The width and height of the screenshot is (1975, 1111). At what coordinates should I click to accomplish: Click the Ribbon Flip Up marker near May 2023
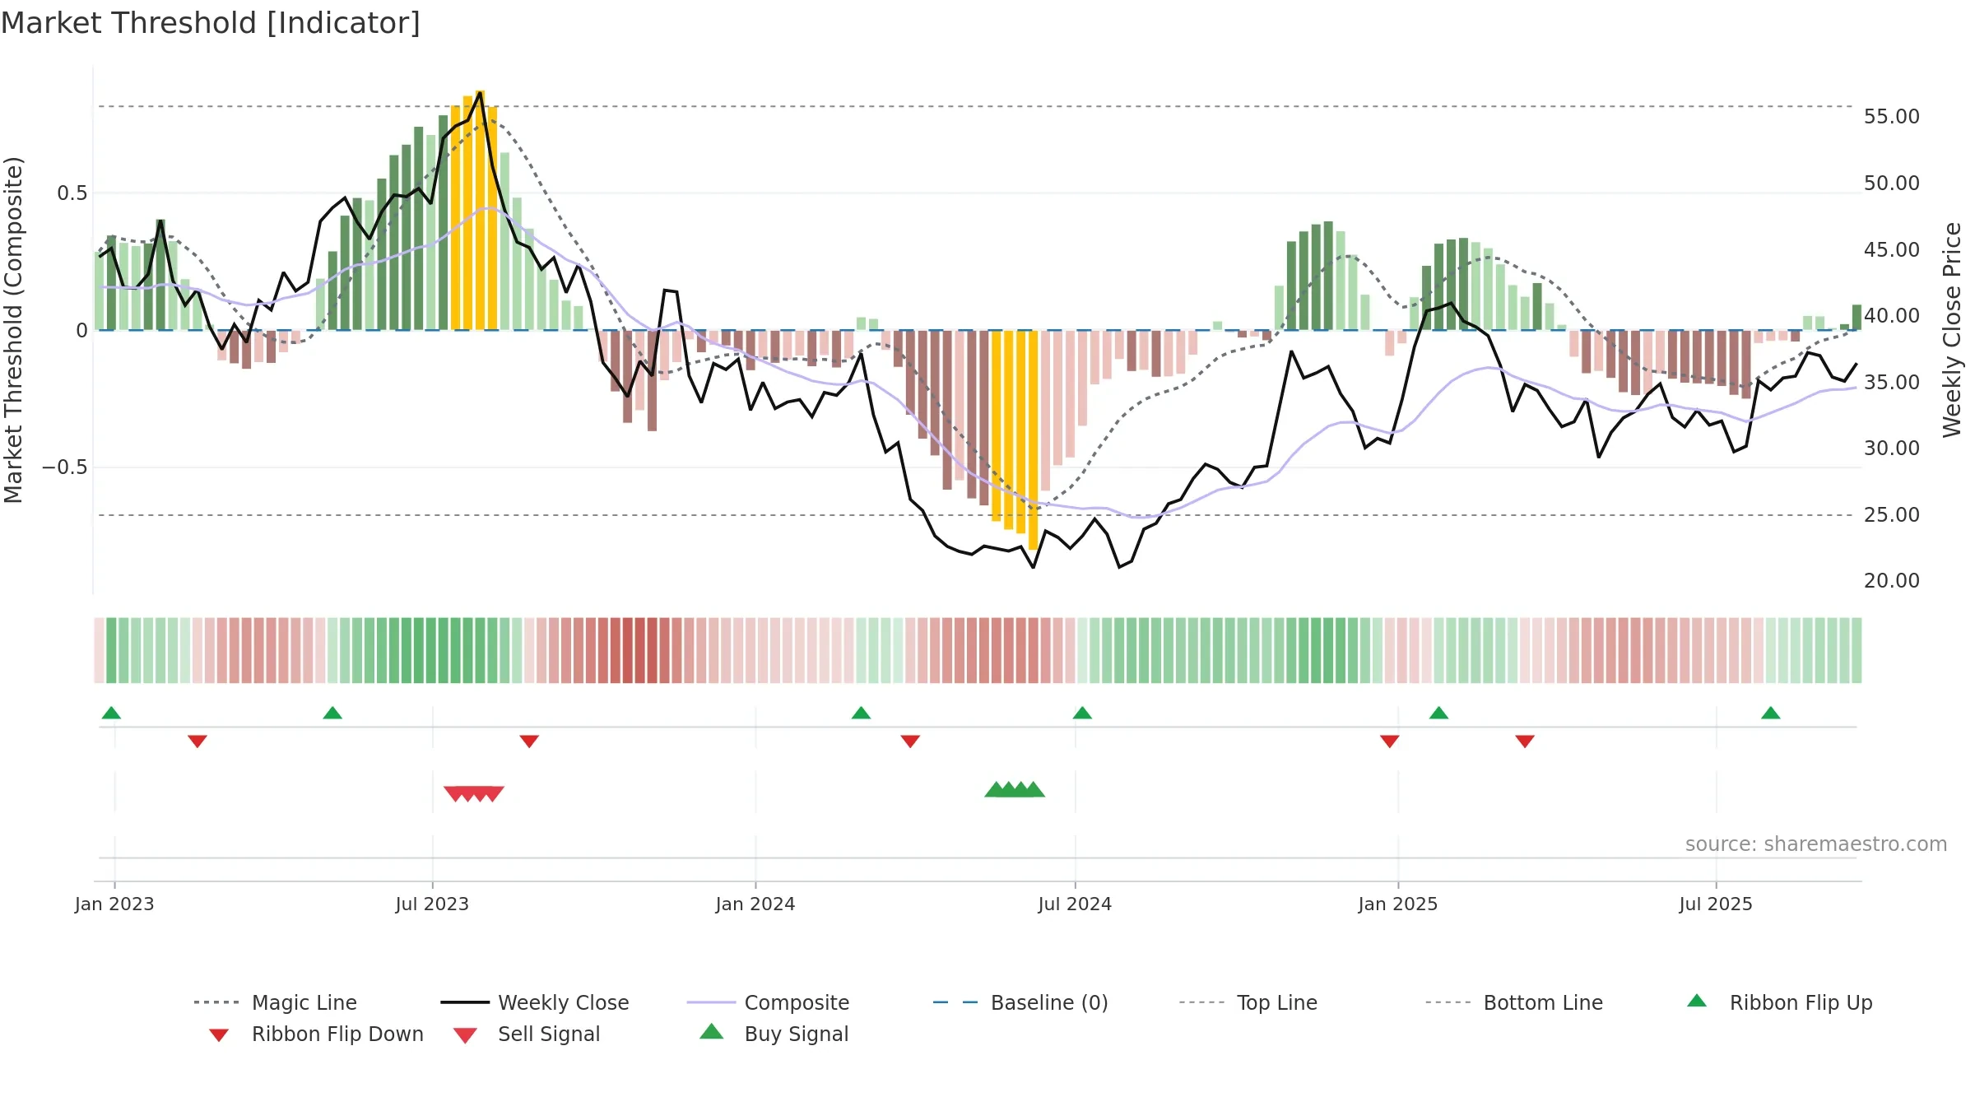pos(332,713)
